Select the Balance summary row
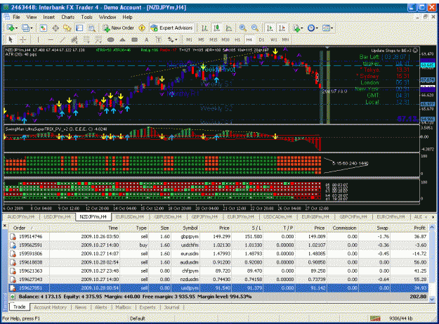 (218, 297)
